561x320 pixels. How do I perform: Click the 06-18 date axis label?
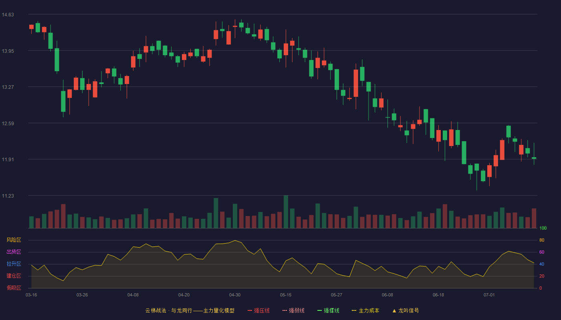(438, 295)
